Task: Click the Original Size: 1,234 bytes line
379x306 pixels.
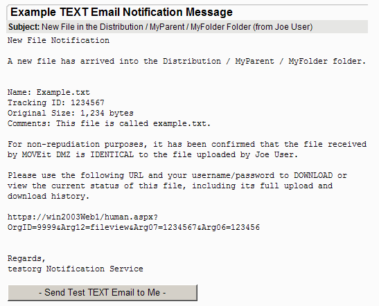Action: tap(71, 113)
